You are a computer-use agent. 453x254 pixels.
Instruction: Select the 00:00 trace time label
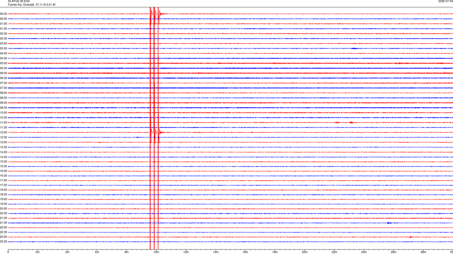3,14
